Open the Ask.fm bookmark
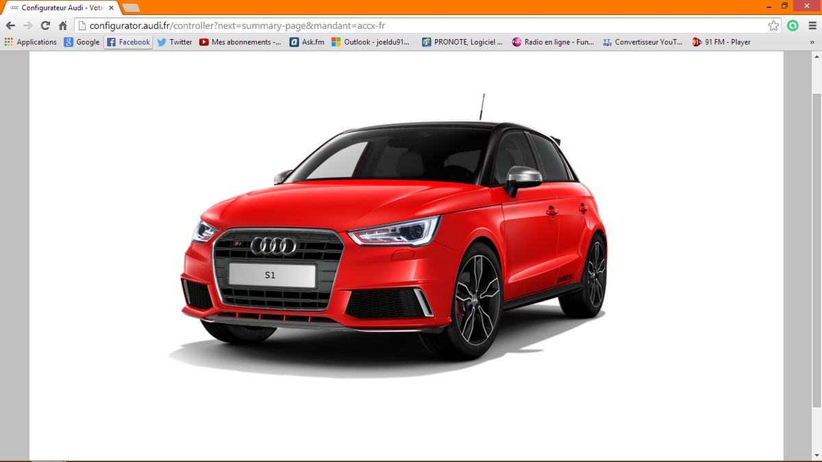 click(x=307, y=42)
